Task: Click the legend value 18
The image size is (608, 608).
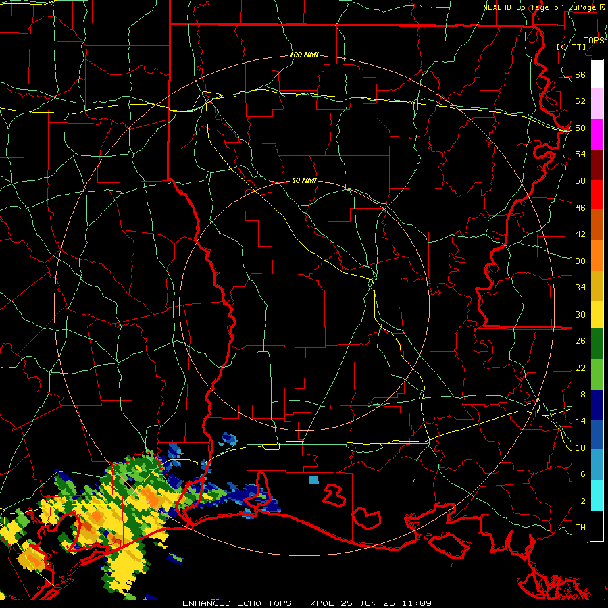Action: [x=580, y=395]
